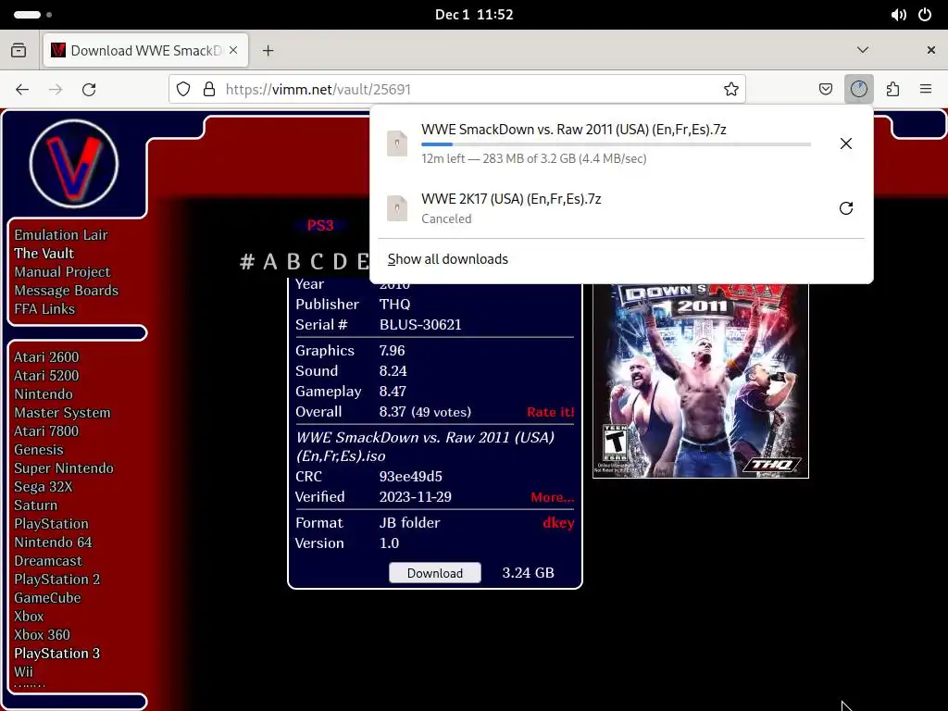Select Sega 32X in the sidebar
Screen dimensions: 948x711
44,487
